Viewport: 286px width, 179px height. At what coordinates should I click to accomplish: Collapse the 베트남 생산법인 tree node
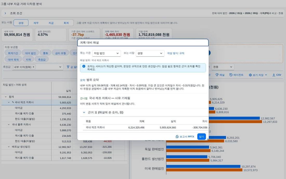point(9,147)
